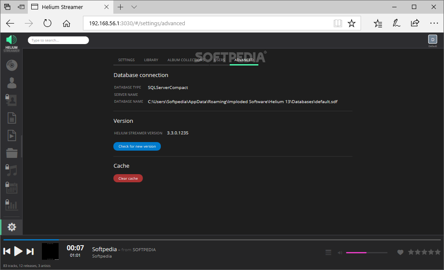
Task: Click the database path default.sdf value
Action: point(243,102)
